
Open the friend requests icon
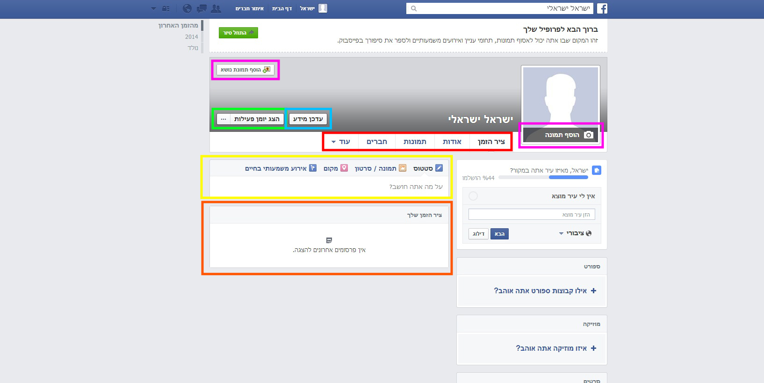[216, 8]
